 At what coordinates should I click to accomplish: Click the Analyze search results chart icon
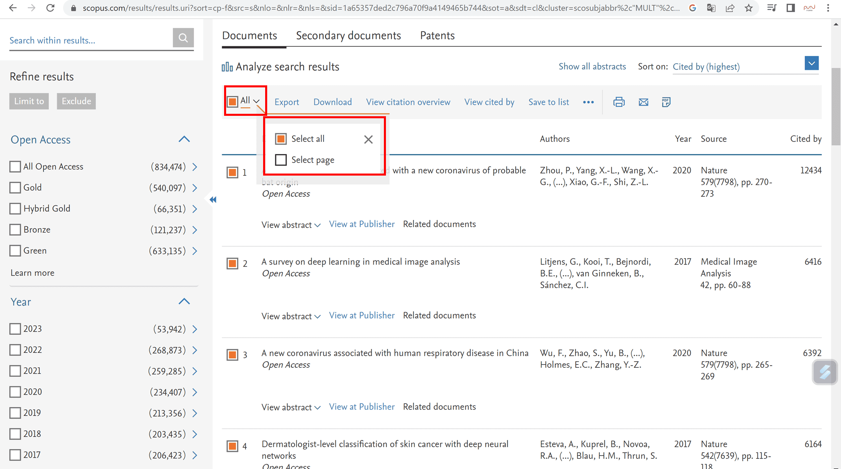pos(227,67)
